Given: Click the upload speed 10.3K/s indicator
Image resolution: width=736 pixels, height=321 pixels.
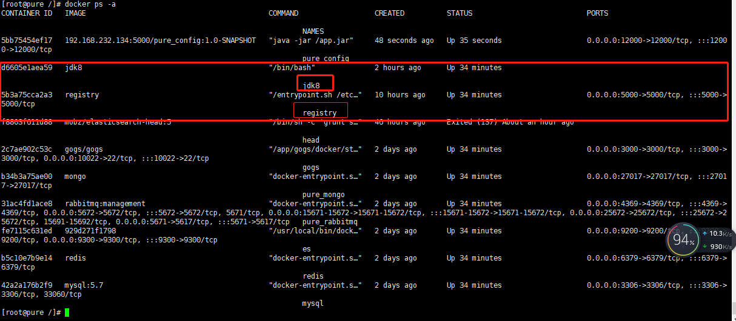Looking at the screenshot, I should click(717, 233).
